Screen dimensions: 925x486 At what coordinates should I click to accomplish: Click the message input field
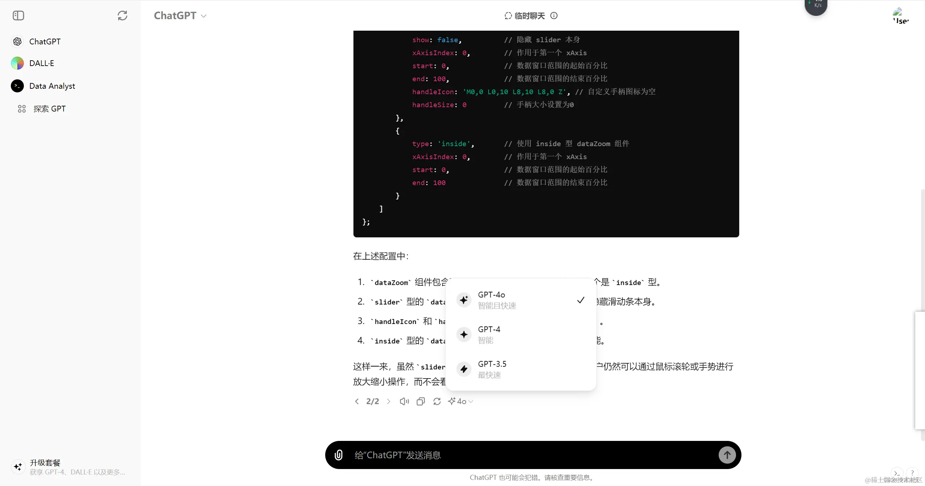click(506, 455)
